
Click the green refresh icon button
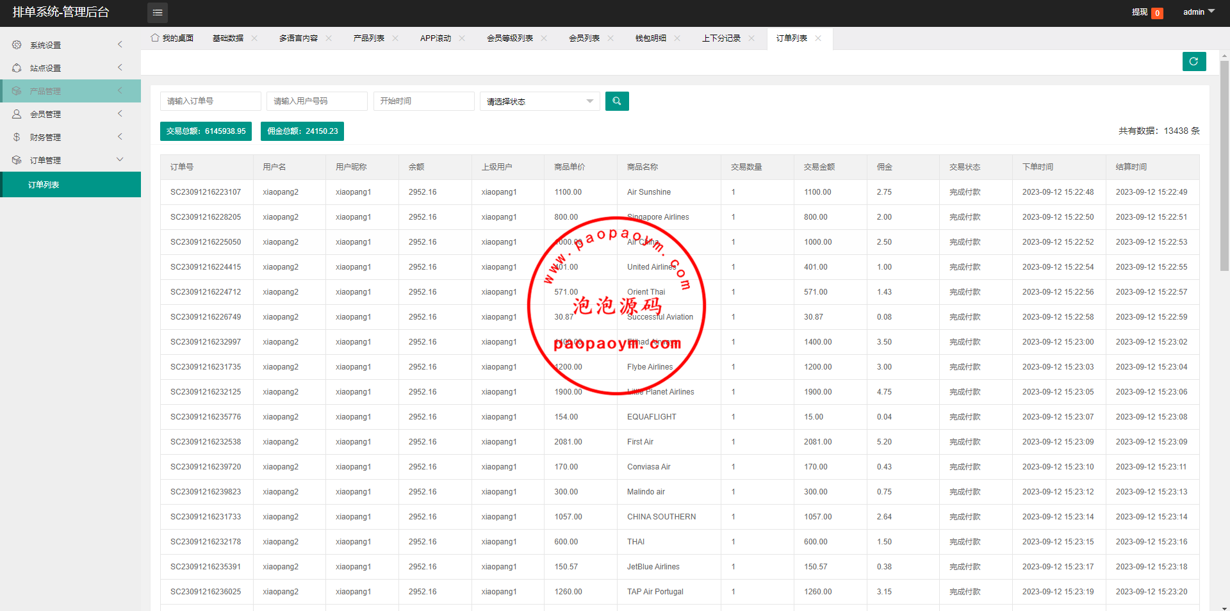(x=1193, y=61)
